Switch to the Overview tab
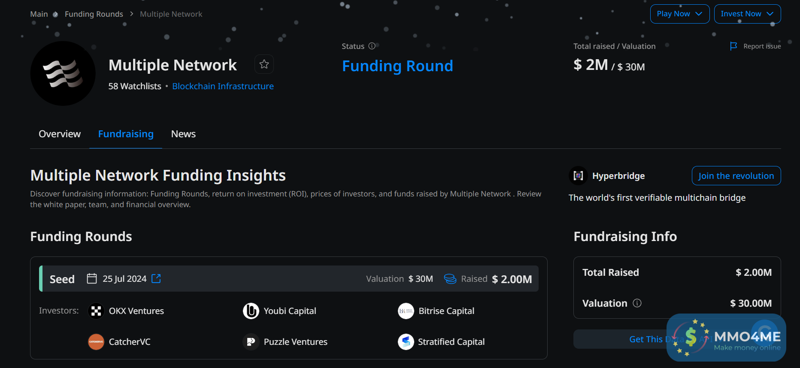800x368 pixels. tap(60, 134)
